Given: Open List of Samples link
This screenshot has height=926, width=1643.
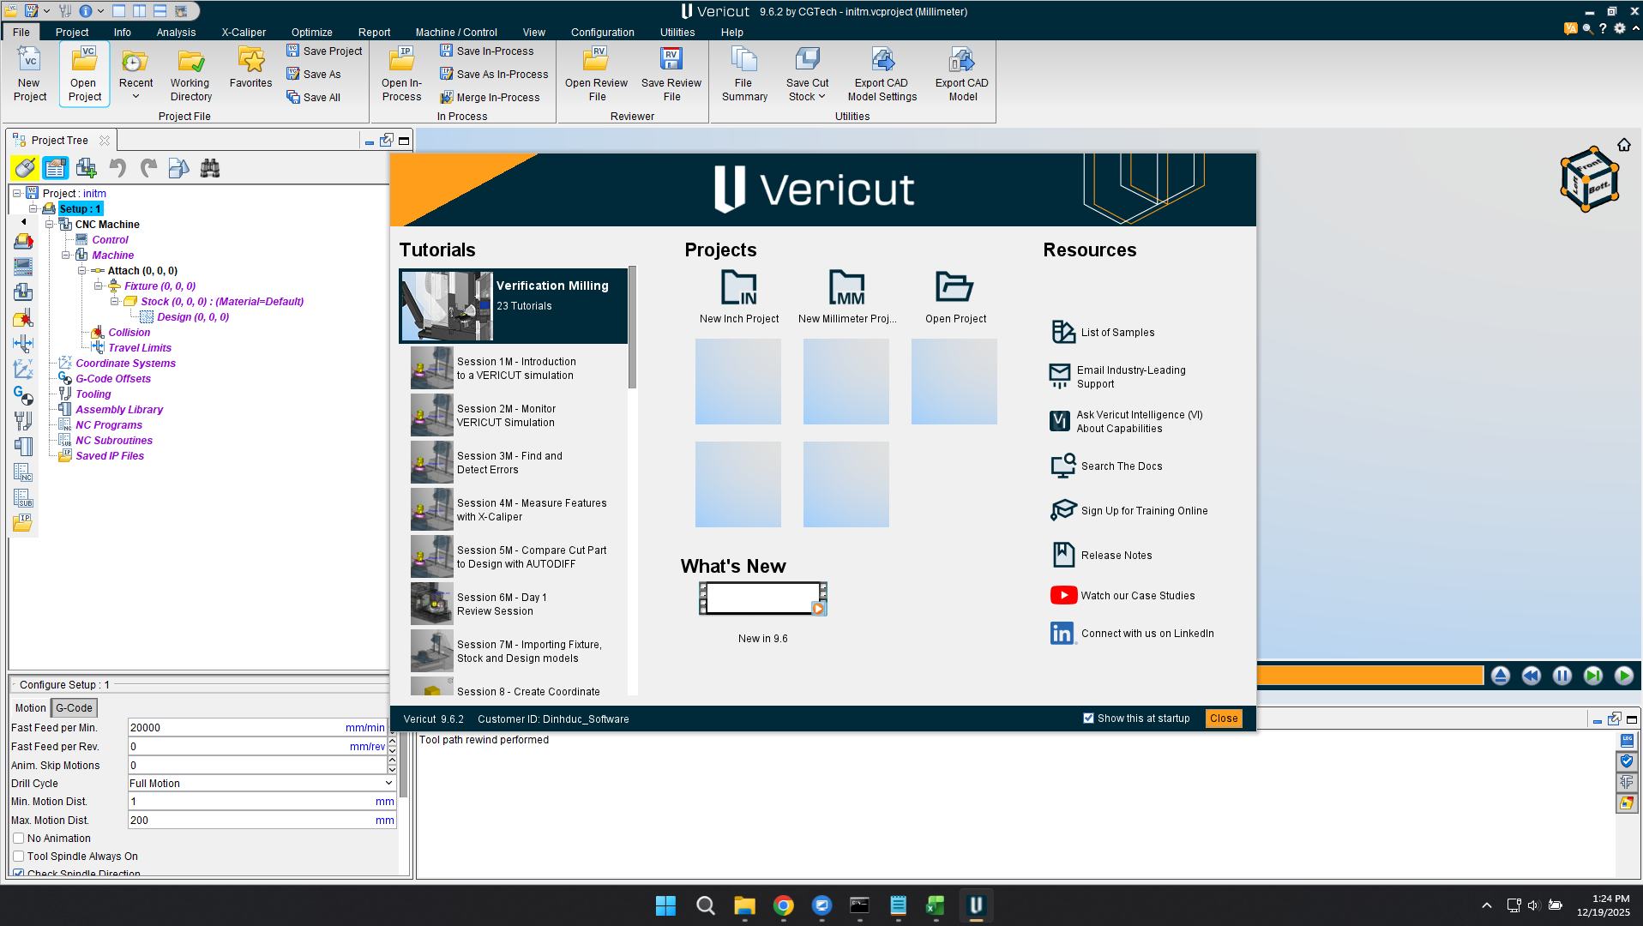Looking at the screenshot, I should tap(1103, 333).
